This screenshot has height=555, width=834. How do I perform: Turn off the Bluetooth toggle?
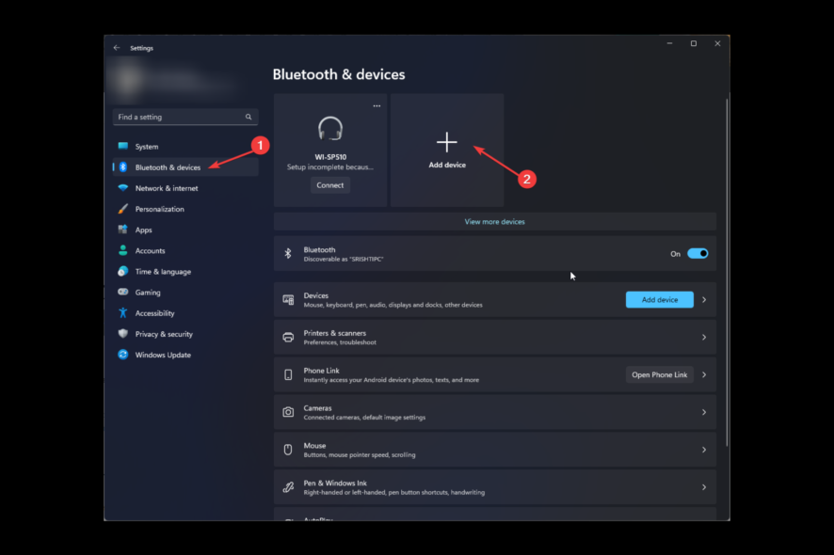698,254
